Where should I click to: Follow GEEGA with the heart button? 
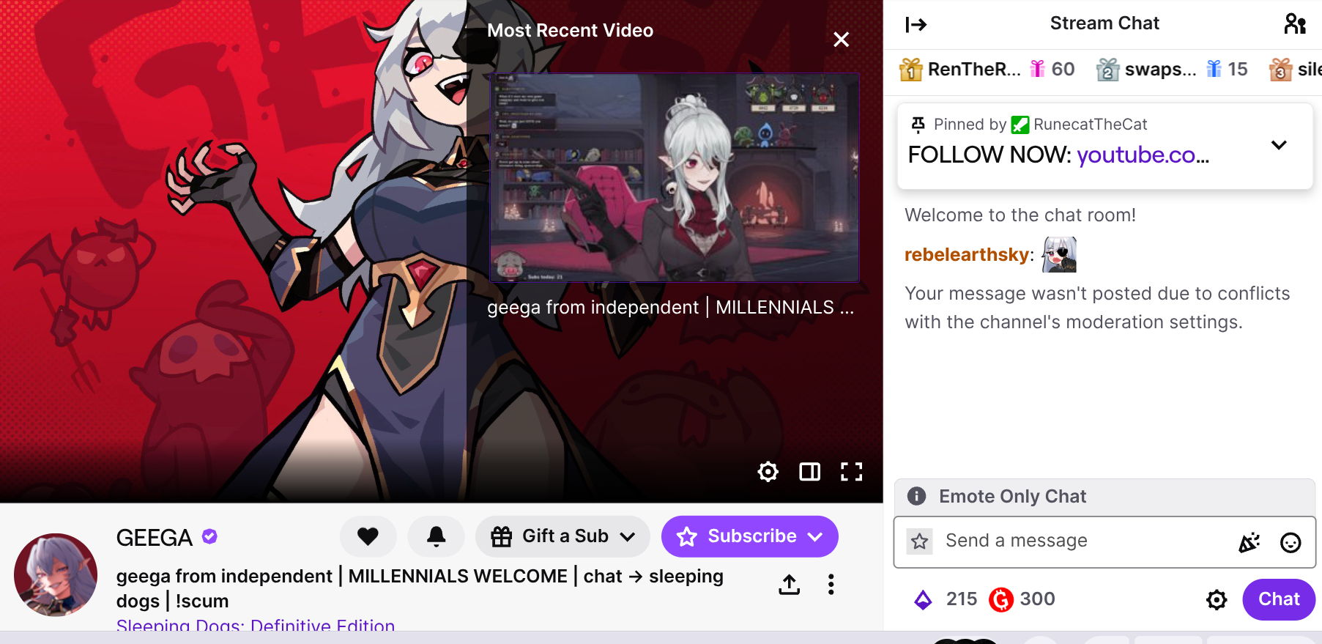[x=368, y=536]
